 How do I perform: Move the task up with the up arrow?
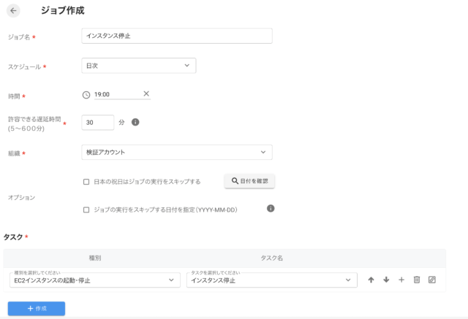(371, 280)
